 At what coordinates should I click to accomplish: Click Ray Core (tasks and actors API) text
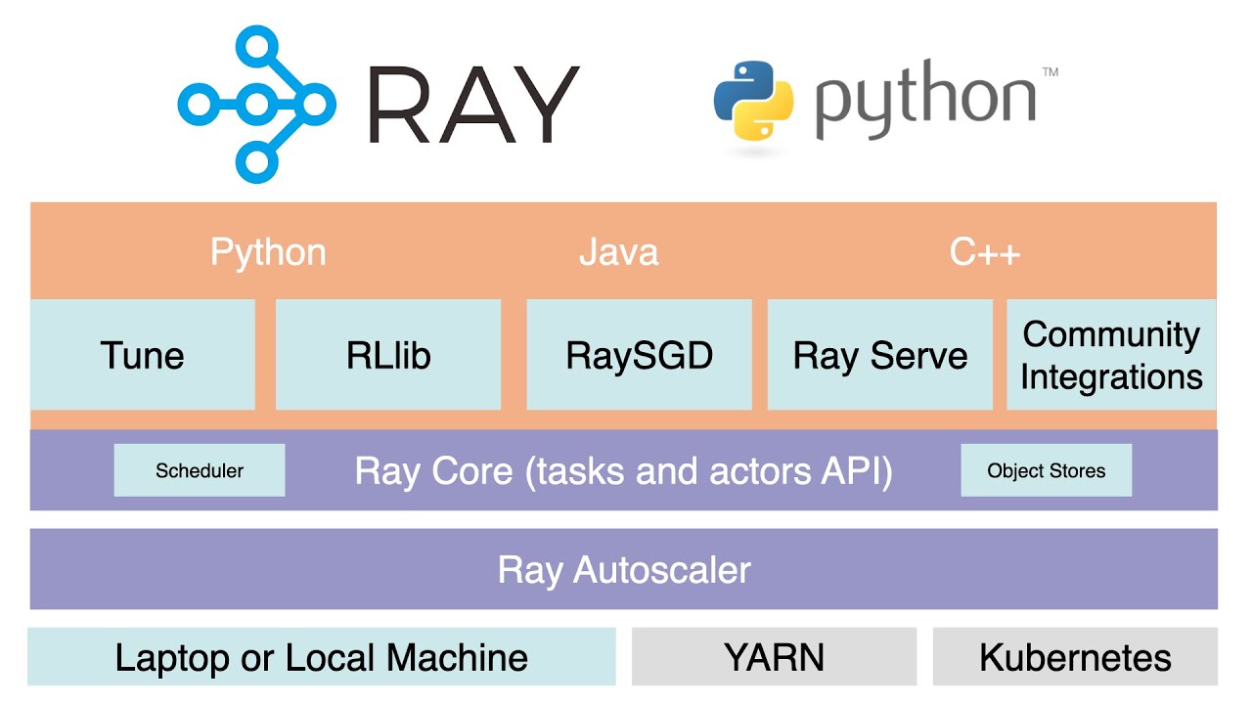624,471
